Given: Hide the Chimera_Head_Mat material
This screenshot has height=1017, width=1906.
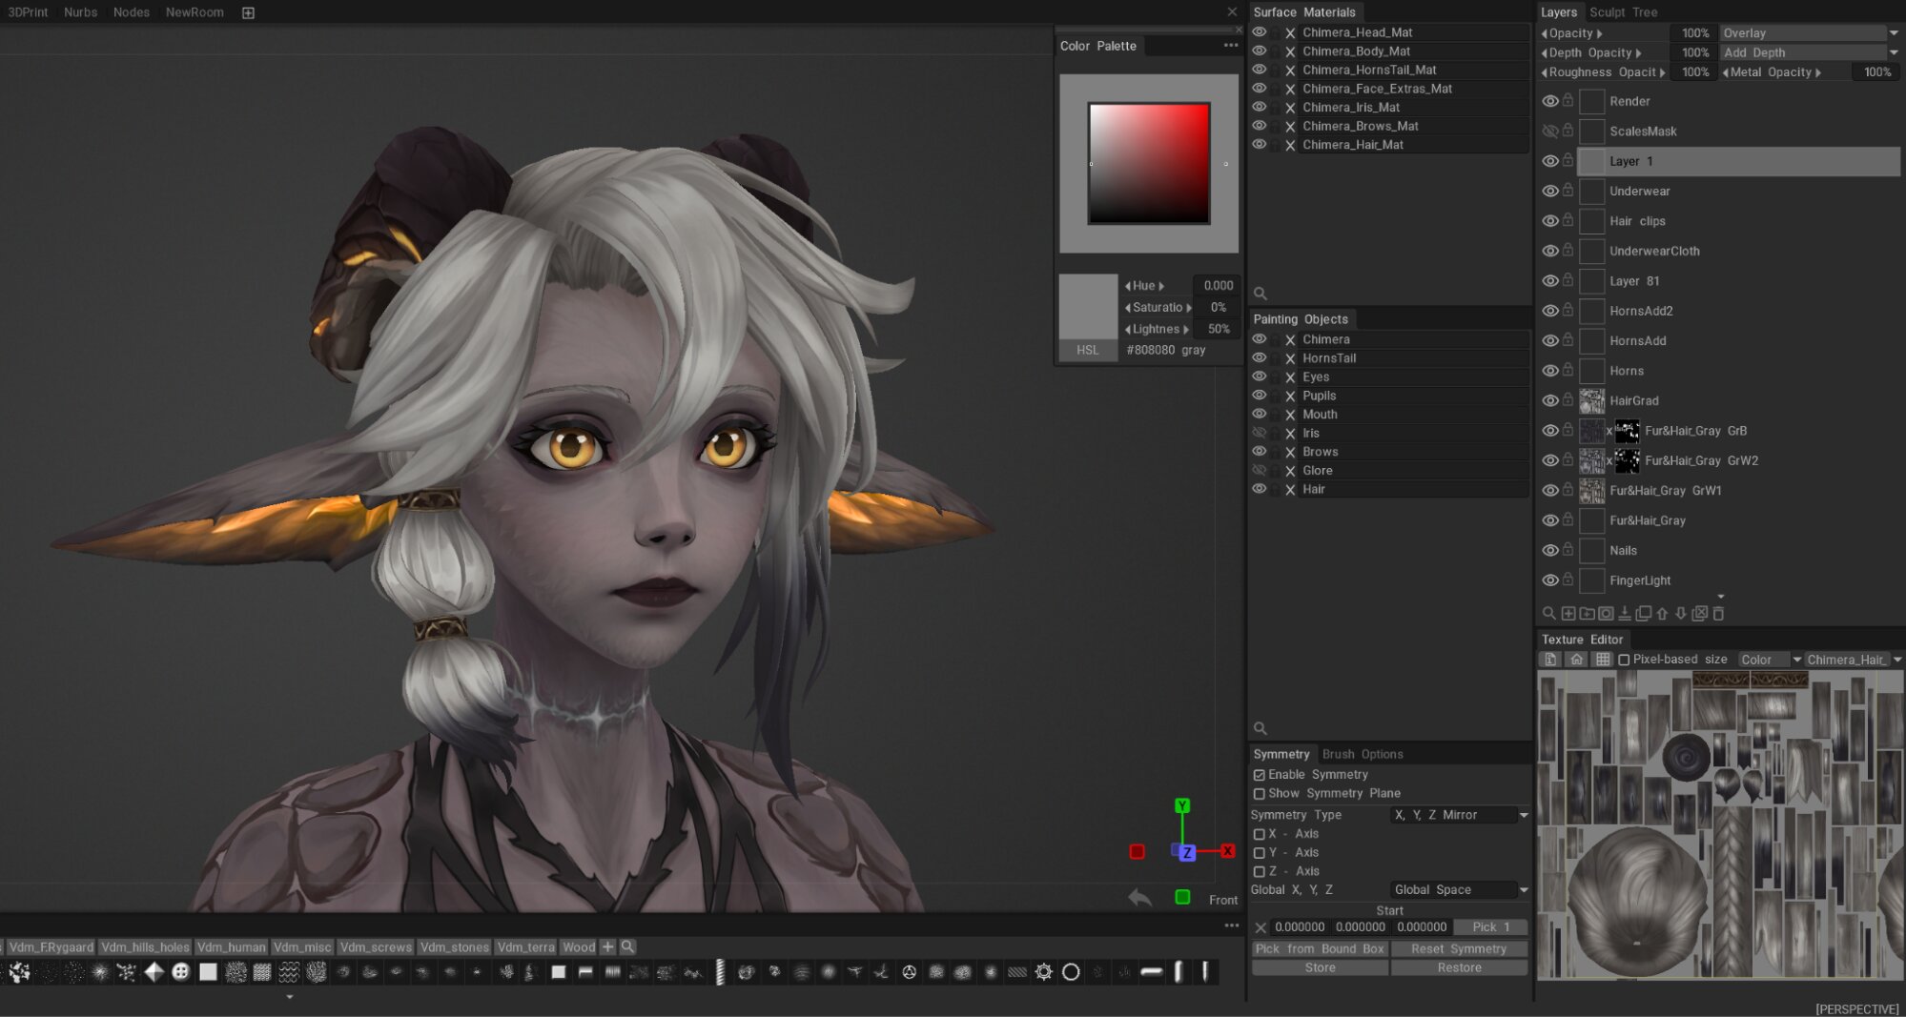Looking at the screenshot, I should click(1260, 32).
